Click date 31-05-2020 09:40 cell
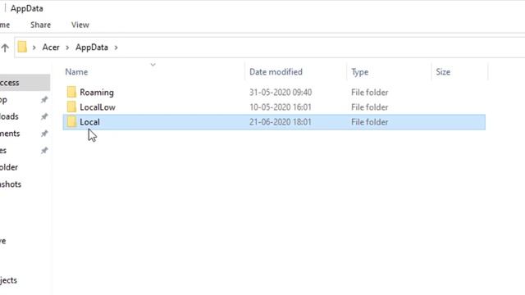The image size is (525, 295). point(281,93)
